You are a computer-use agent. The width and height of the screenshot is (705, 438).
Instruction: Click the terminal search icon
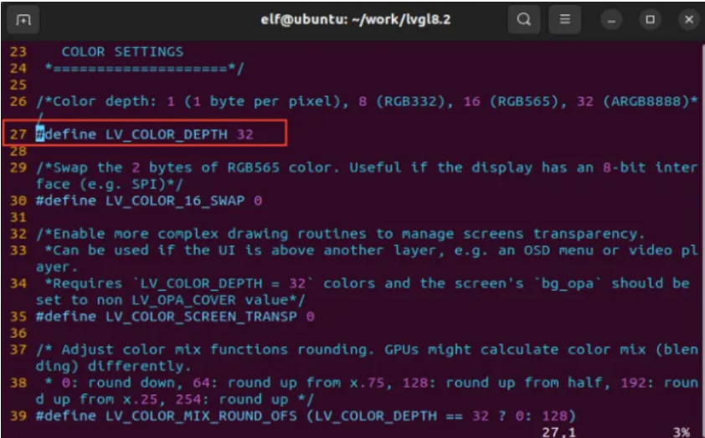pyautogui.click(x=523, y=18)
